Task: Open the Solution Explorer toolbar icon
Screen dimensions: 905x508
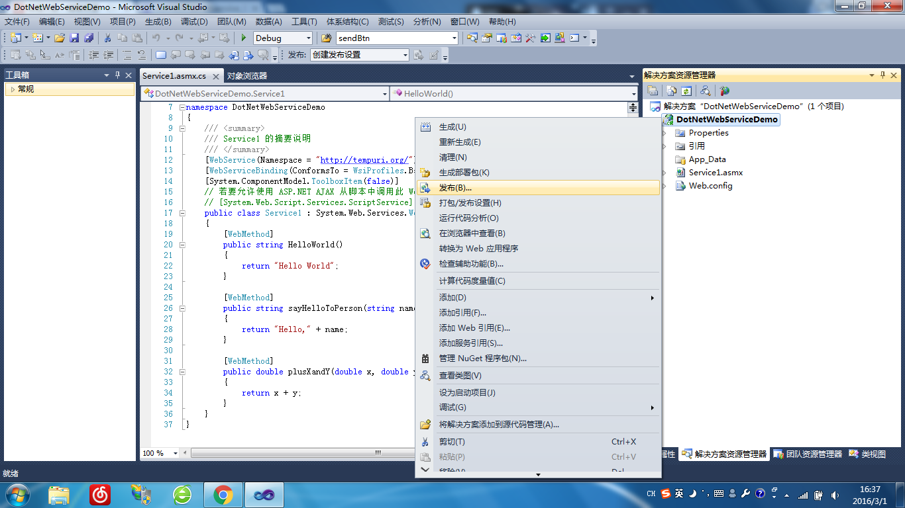Action: pyautogui.click(x=472, y=38)
